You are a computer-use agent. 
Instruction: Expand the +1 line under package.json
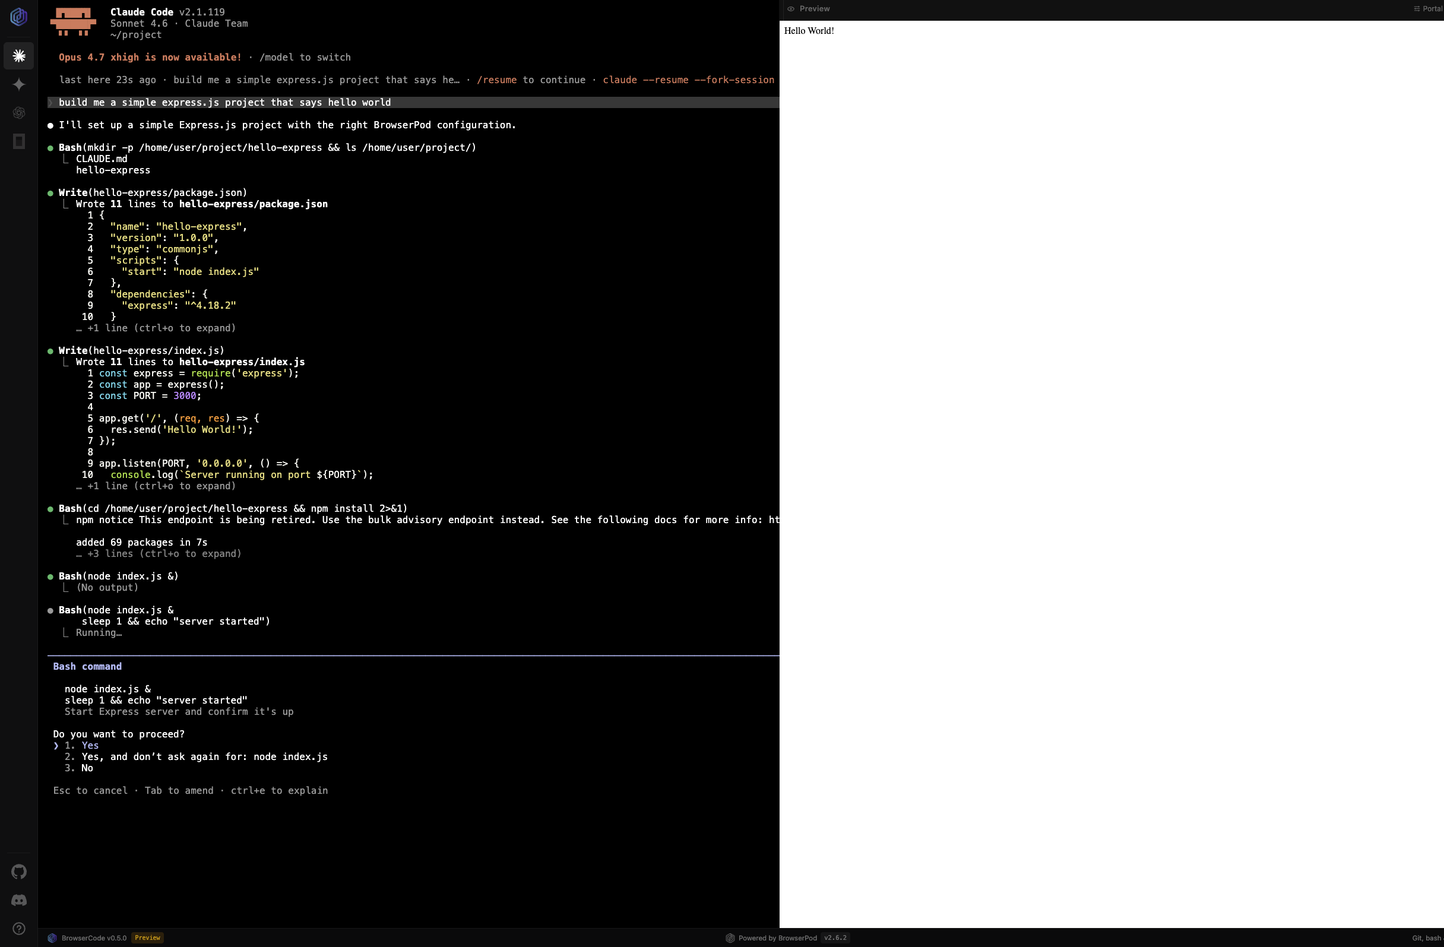pyautogui.click(x=156, y=328)
